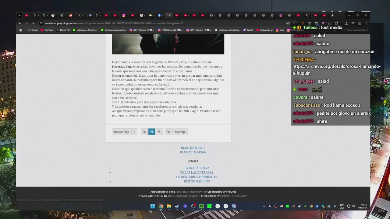Click microphone icon in system tray
This screenshot has height=219, width=390.
pyautogui.click(x=335, y=206)
